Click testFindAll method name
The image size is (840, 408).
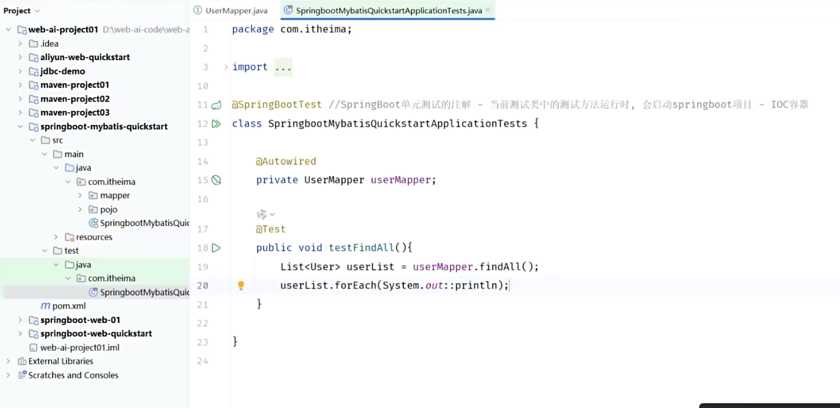coord(362,248)
